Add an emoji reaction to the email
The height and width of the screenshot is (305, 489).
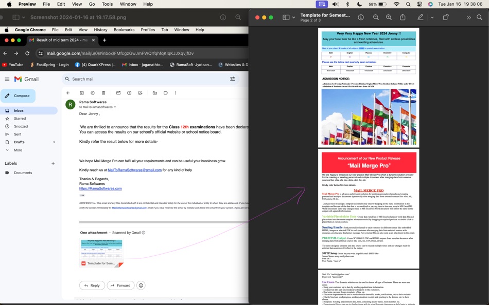coord(141,285)
